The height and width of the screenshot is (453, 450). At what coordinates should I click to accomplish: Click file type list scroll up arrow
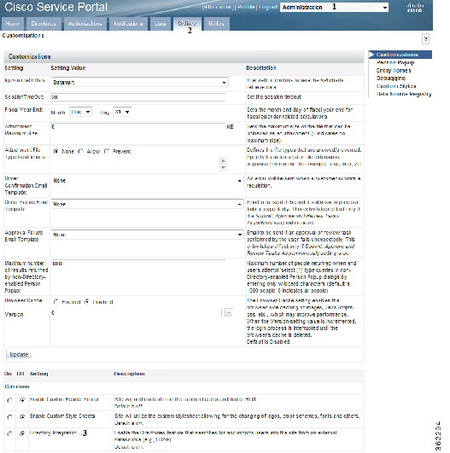tap(223, 160)
